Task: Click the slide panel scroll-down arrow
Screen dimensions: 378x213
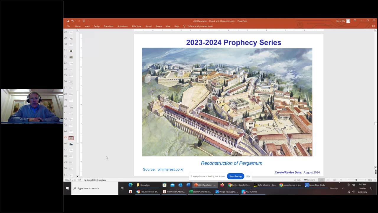Action: point(78,177)
